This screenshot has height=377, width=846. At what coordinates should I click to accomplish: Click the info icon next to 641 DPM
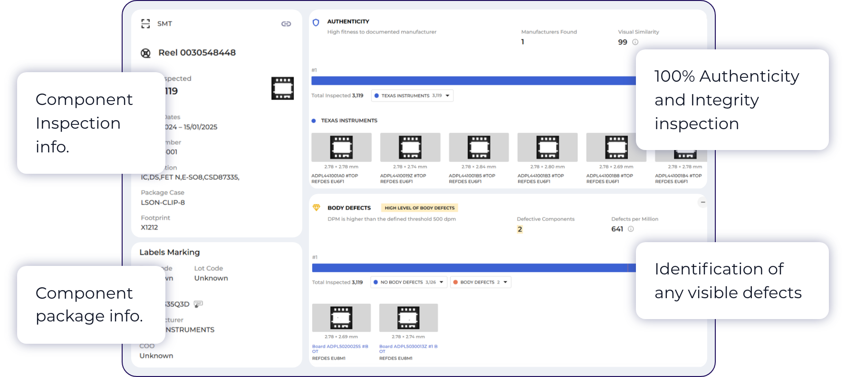click(631, 229)
